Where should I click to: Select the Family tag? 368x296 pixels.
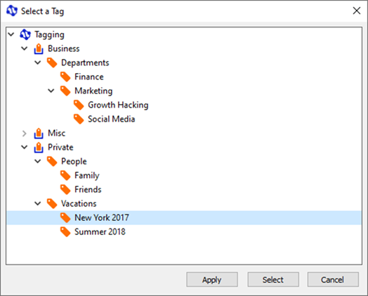tap(87, 176)
